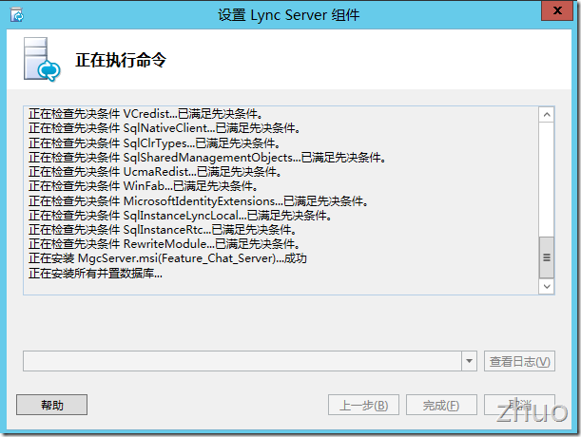Click the scroll down arrow of output log
This screenshot has width=581, height=437.
[547, 286]
